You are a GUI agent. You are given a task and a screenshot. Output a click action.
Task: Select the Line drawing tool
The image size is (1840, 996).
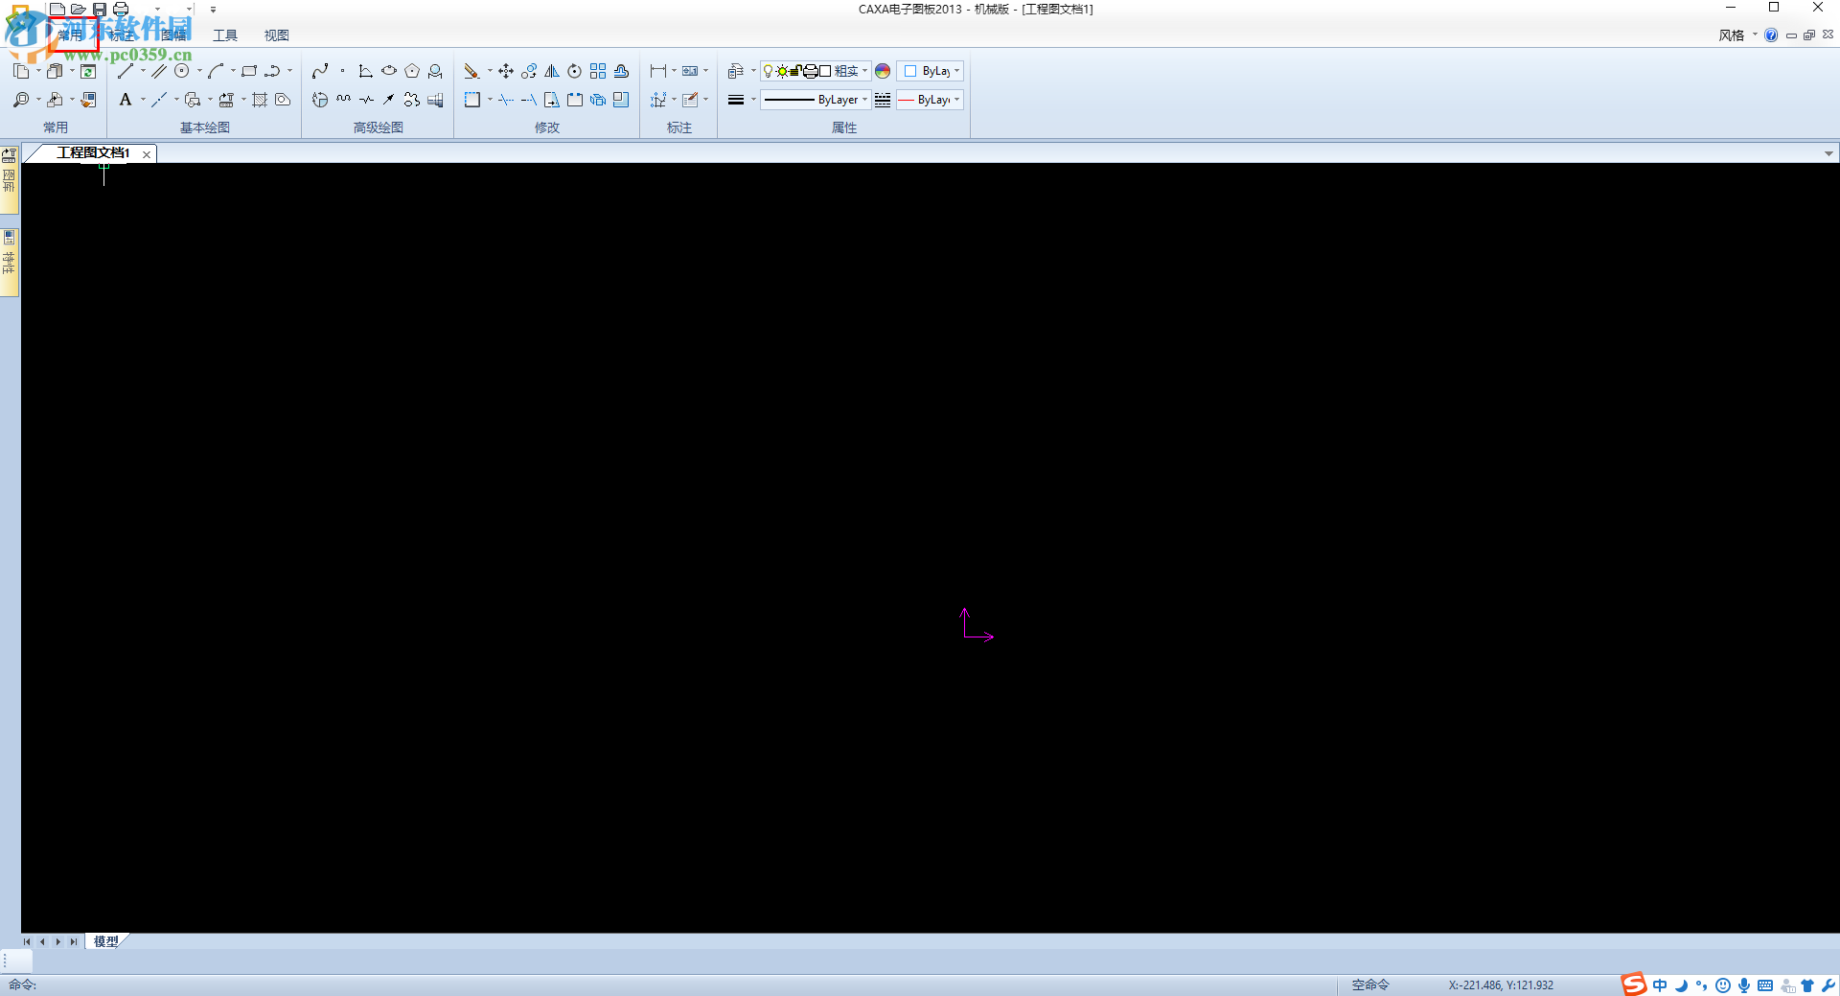pyautogui.click(x=126, y=71)
